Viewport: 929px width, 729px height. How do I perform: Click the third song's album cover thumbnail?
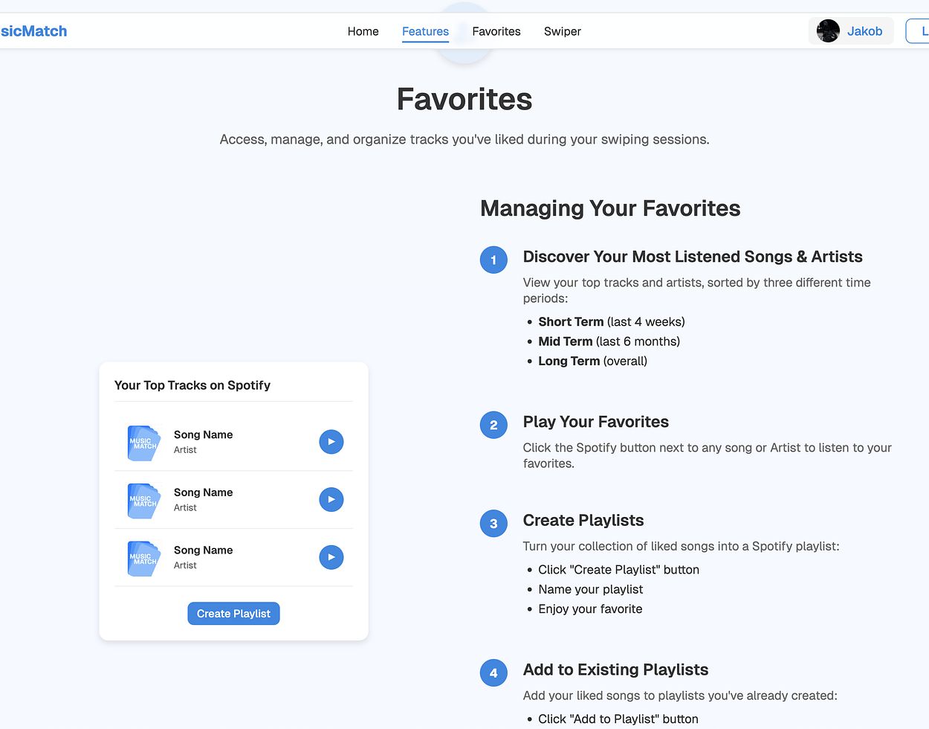(144, 558)
